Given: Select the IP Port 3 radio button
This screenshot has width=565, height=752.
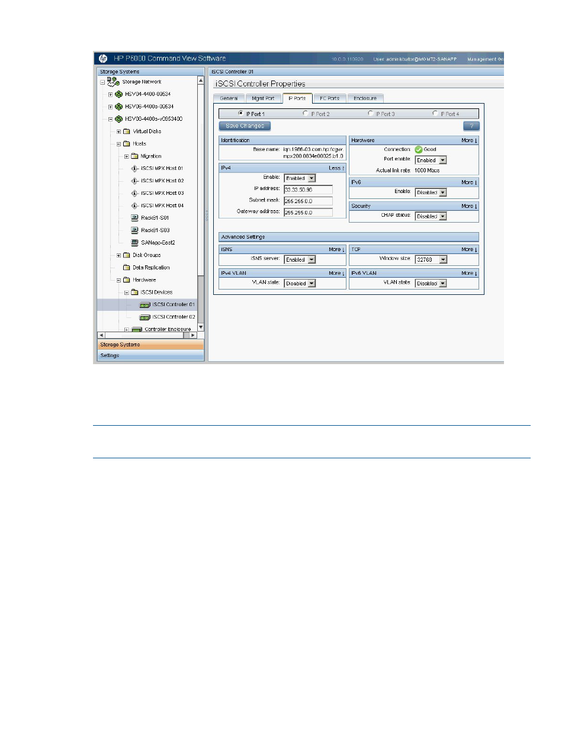Looking at the screenshot, I should click(371, 113).
